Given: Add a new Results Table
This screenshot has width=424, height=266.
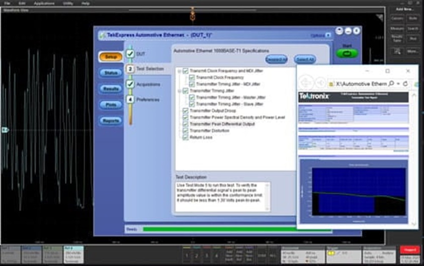Looking at the screenshot, I should (x=397, y=39).
